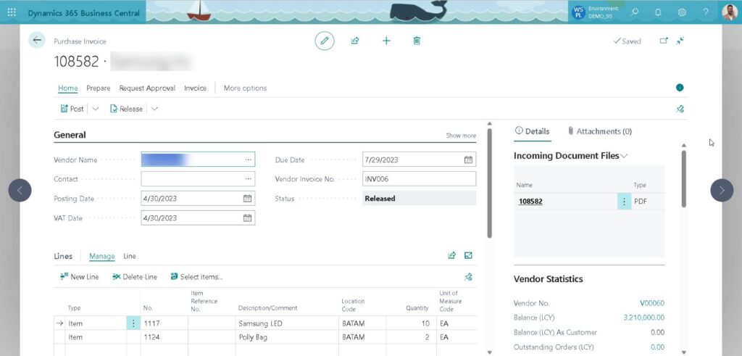Open the settings gear icon

tap(682, 12)
